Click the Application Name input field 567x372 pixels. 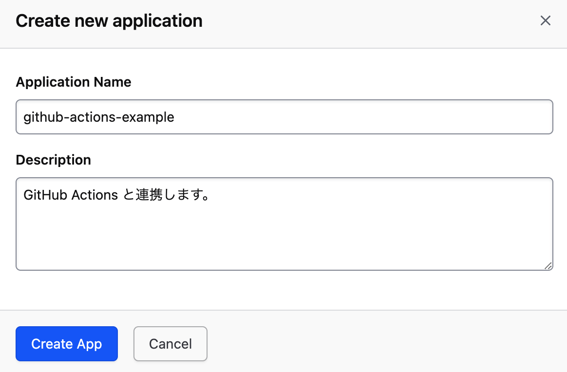coord(284,117)
